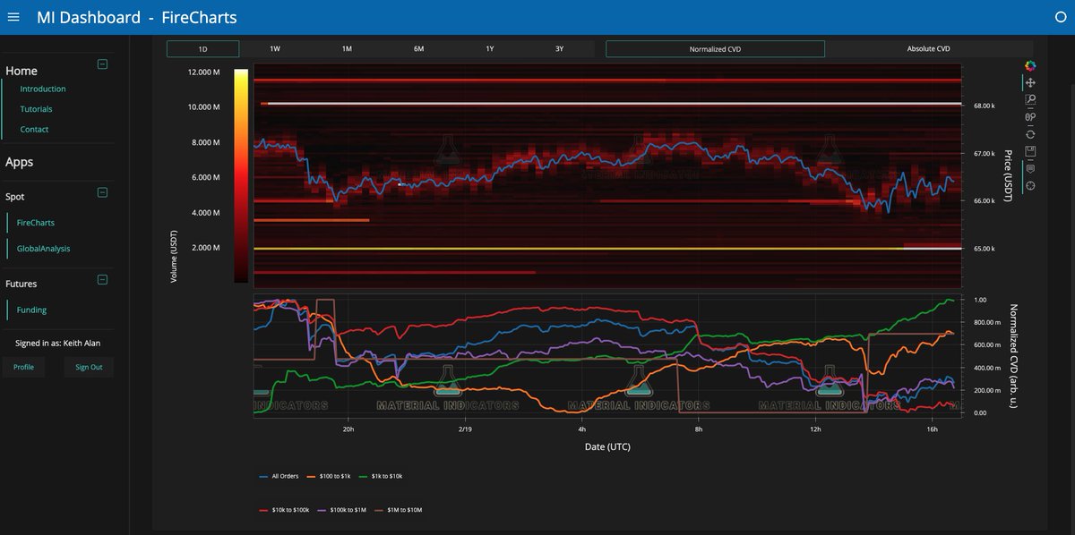Select the Pan tool in chart toolbar
The height and width of the screenshot is (535, 1075).
click(1031, 83)
